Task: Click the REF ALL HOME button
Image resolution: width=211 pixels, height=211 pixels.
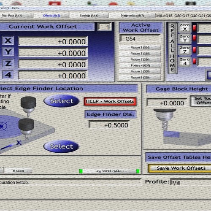Action: tap(172, 48)
